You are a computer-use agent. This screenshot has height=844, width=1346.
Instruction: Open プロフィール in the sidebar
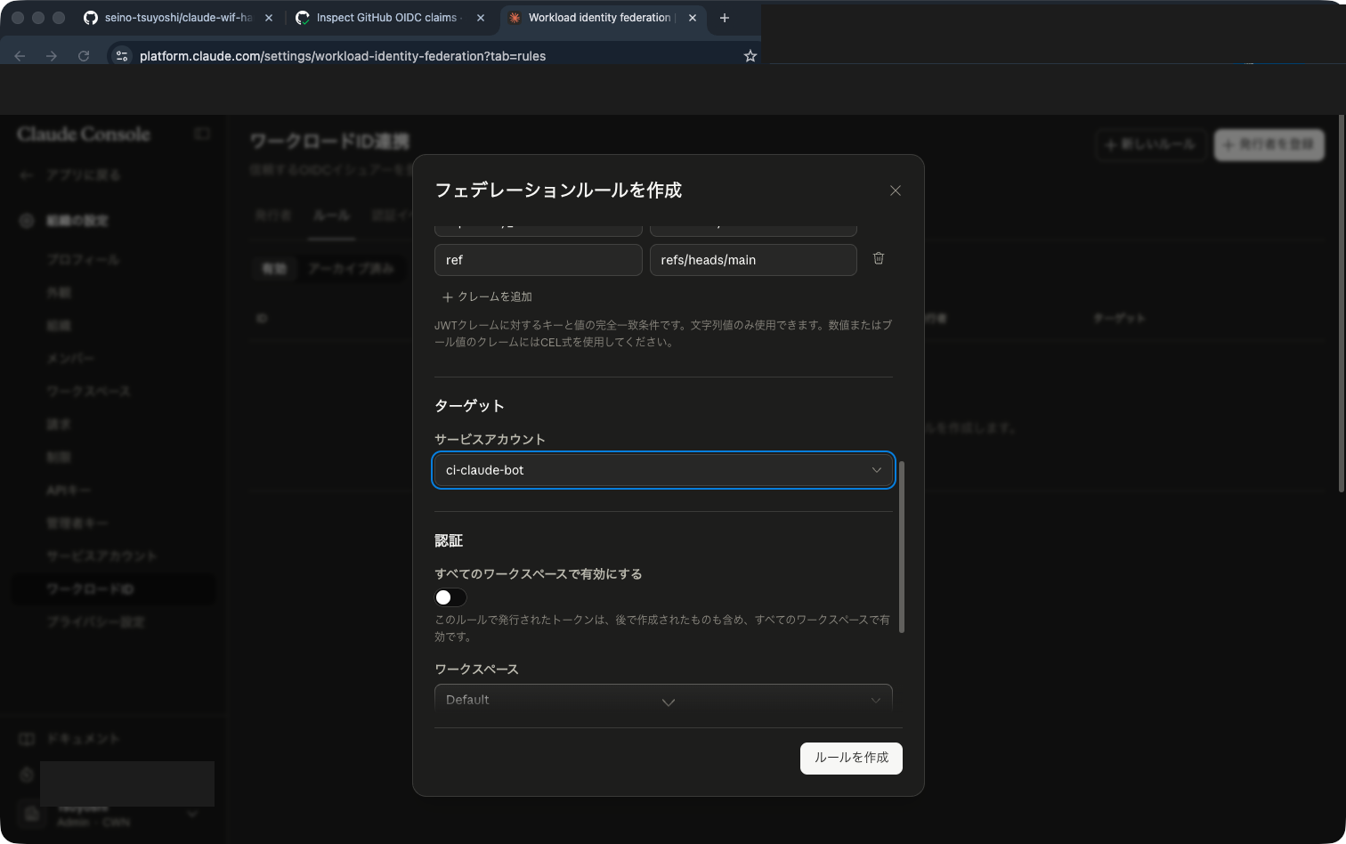point(83,259)
